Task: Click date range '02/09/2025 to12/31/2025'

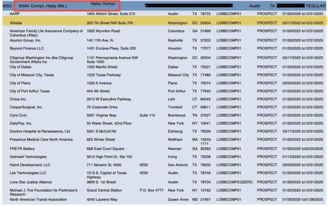Action: [x=303, y=165]
